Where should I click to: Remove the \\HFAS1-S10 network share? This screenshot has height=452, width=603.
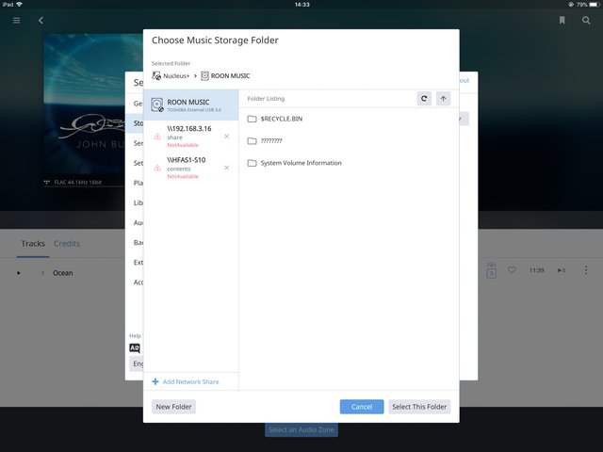pos(227,168)
